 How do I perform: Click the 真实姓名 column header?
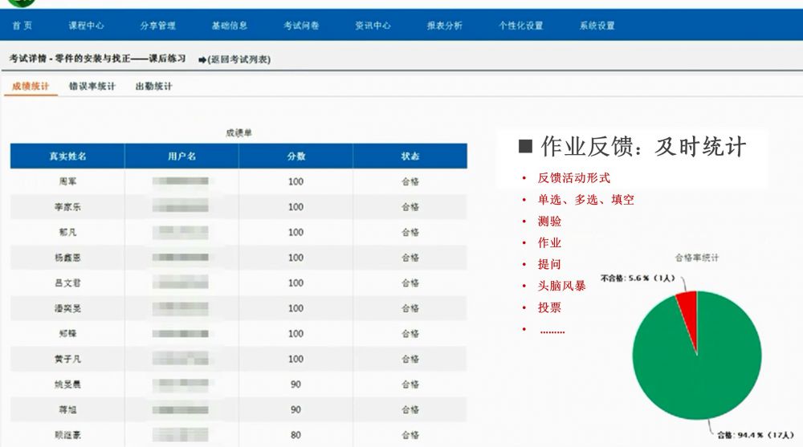pos(67,156)
